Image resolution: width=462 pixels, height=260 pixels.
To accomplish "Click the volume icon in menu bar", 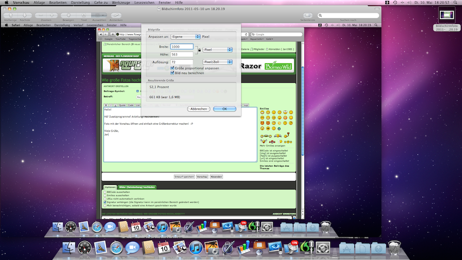I will click(x=409, y=2).
